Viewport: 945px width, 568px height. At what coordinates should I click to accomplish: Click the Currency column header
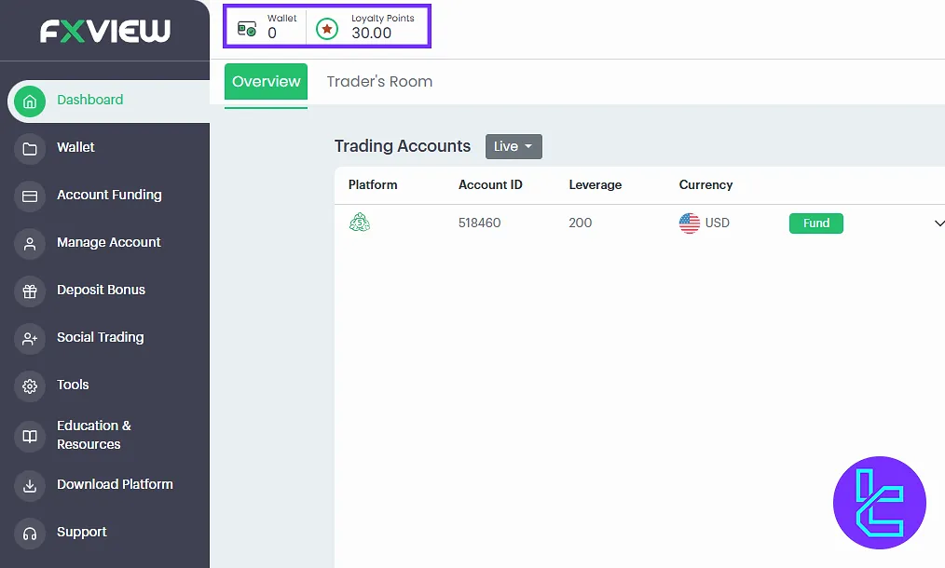tap(705, 185)
